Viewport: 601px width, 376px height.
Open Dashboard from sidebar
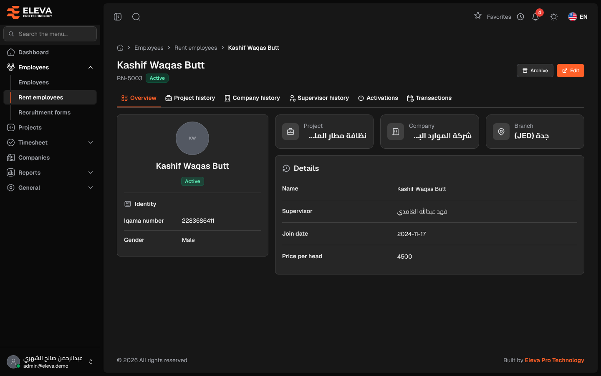coord(50,52)
